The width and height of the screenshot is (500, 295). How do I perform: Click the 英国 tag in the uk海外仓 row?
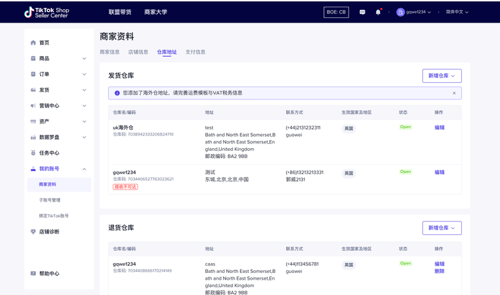point(349,129)
